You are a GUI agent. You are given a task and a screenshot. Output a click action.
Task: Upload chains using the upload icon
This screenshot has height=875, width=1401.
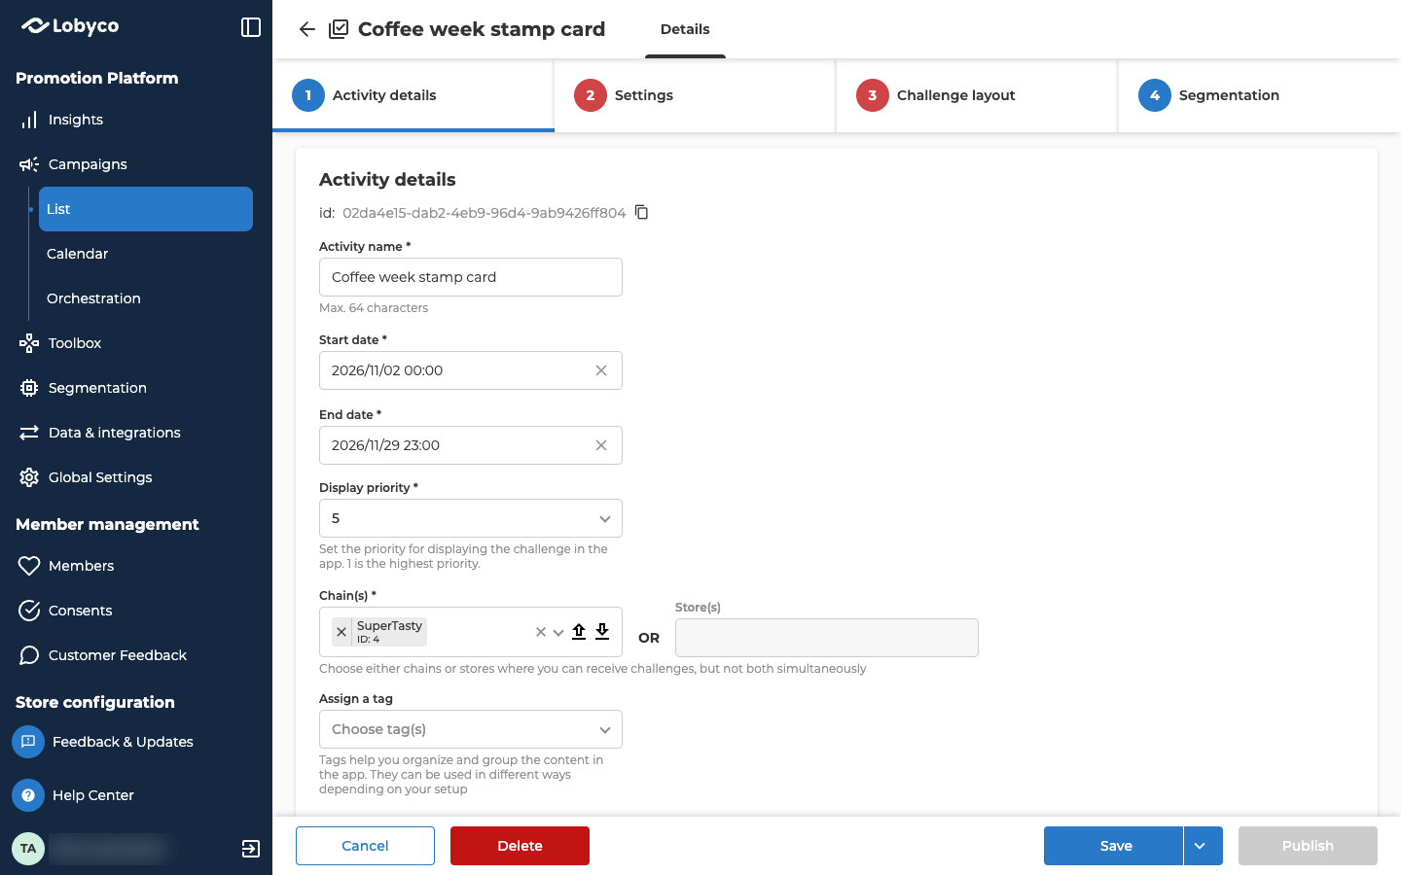[579, 632]
